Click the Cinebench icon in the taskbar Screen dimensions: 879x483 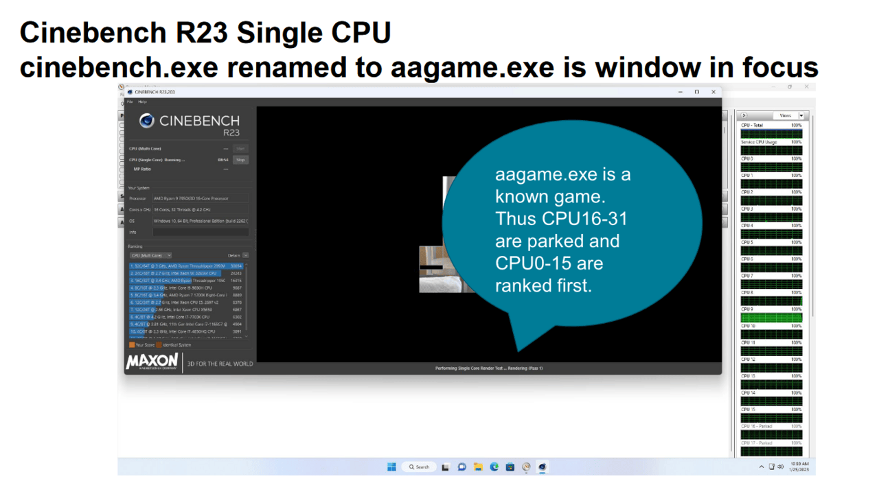point(543,467)
